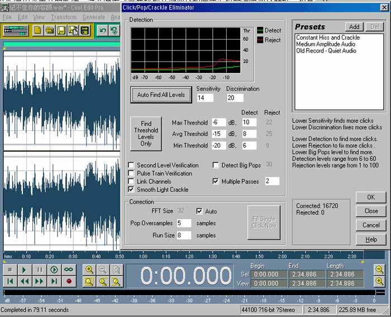The image size is (391, 317).
Task: Click the Loop play infinity button
Action: point(69,269)
